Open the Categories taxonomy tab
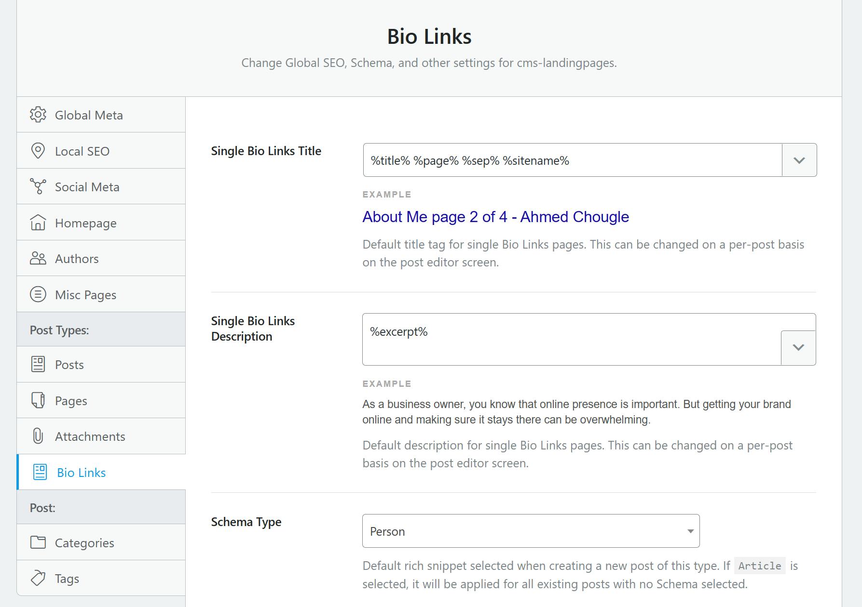Image resolution: width=862 pixels, height=607 pixels. point(101,542)
